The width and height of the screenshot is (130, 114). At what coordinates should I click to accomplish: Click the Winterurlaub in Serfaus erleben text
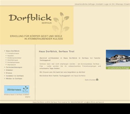point(17,94)
